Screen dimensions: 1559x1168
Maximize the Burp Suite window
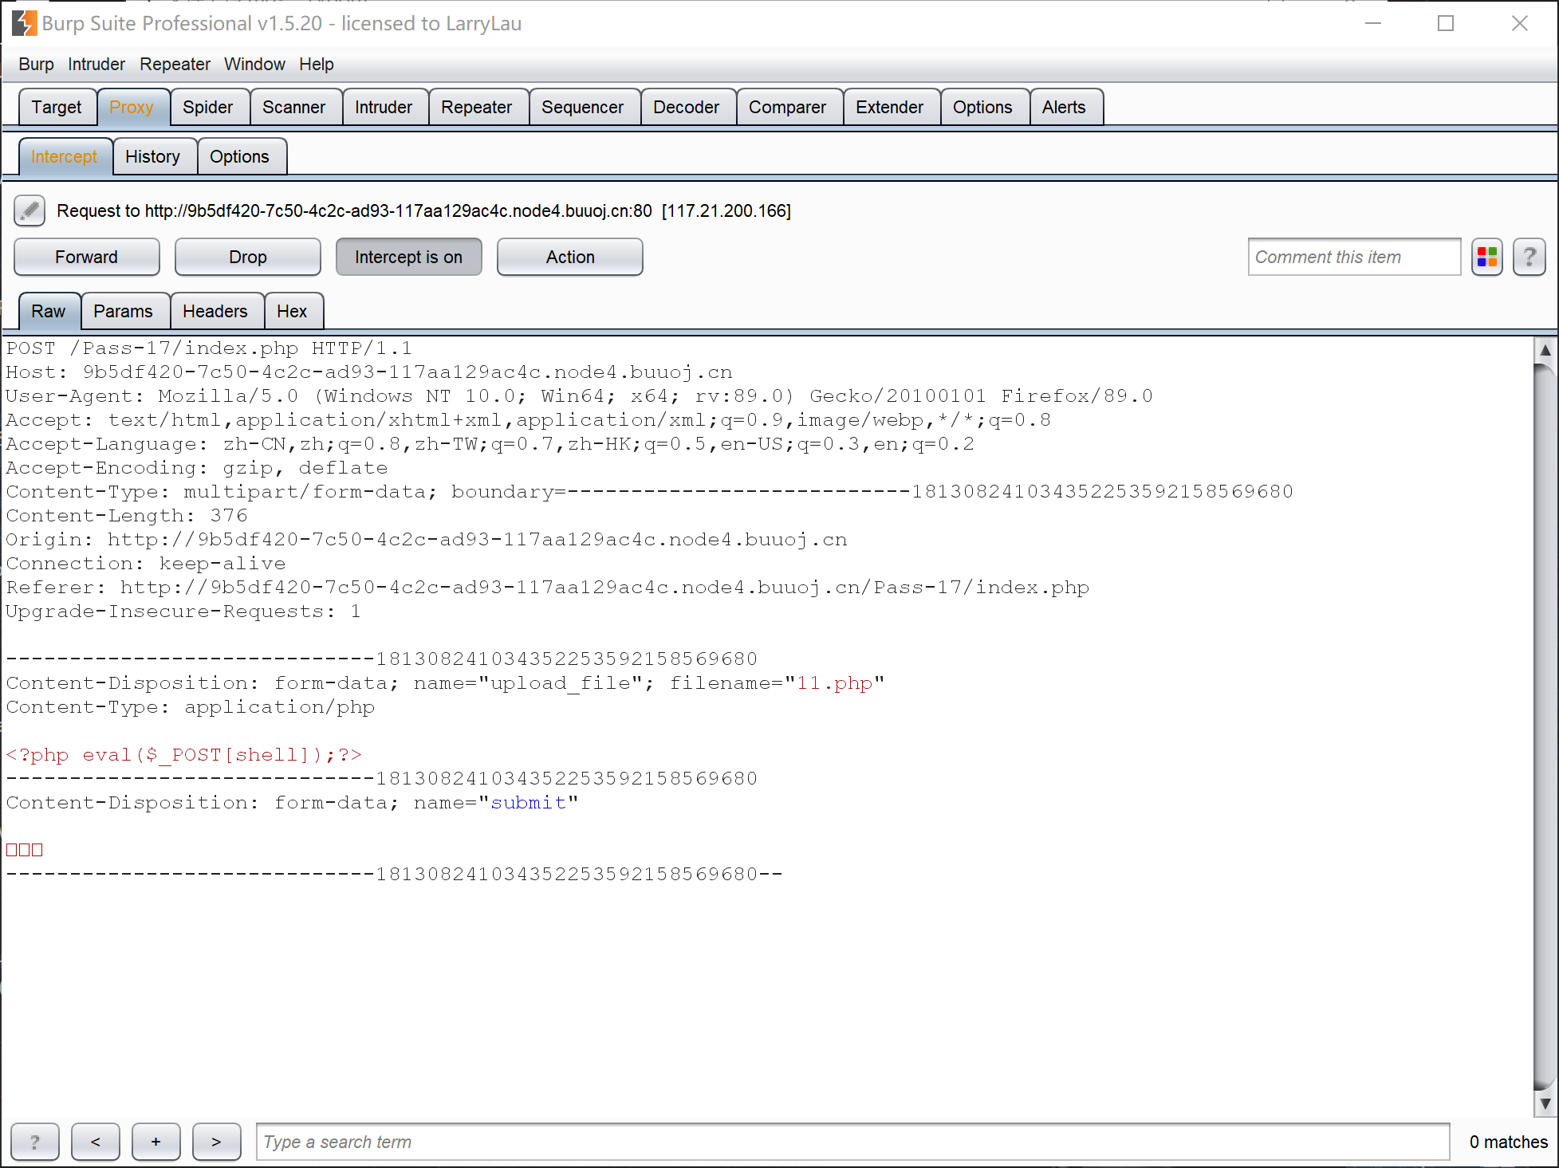[x=1446, y=23]
